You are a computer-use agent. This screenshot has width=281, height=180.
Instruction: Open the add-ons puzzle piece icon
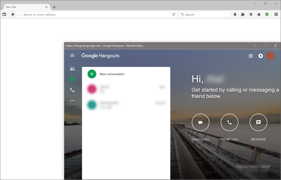[243, 14]
